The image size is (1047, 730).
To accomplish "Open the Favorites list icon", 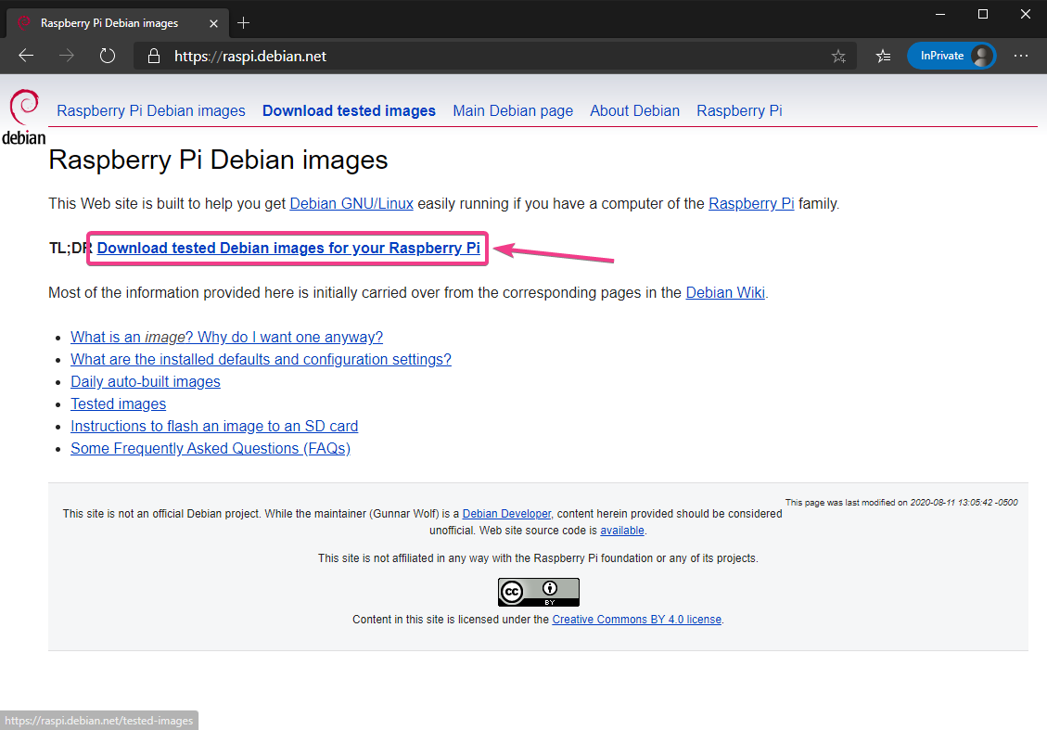I will [883, 57].
